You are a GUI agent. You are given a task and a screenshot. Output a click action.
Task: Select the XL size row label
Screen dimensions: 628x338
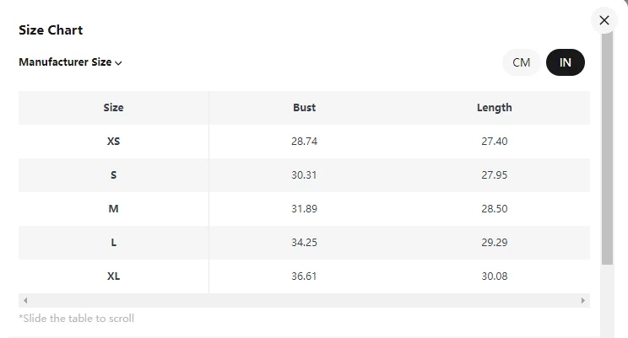(113, 276)
